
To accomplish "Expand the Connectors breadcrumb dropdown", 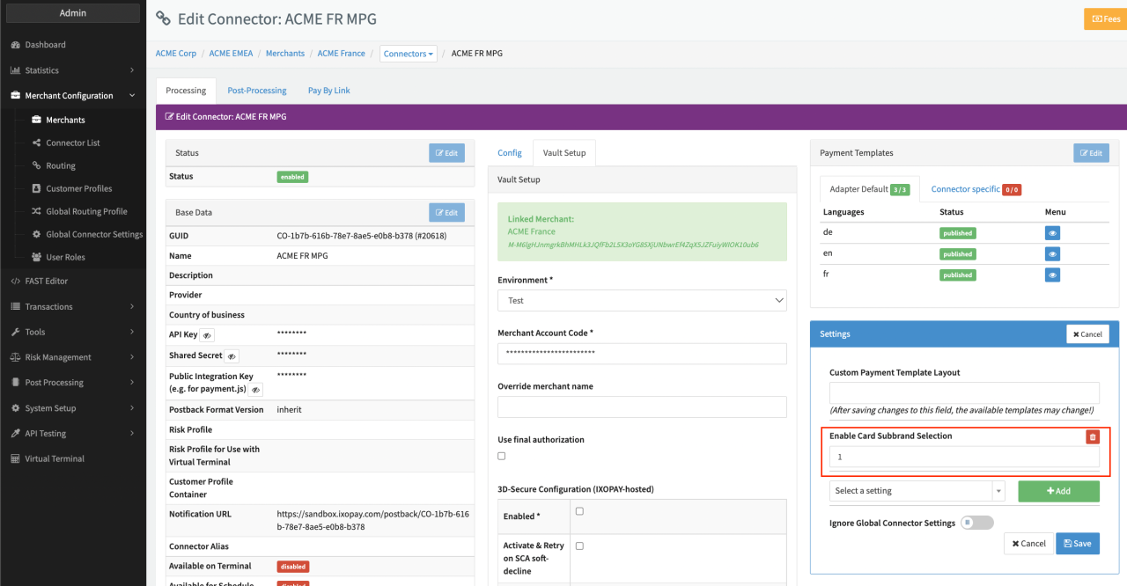I will (409, 54).
